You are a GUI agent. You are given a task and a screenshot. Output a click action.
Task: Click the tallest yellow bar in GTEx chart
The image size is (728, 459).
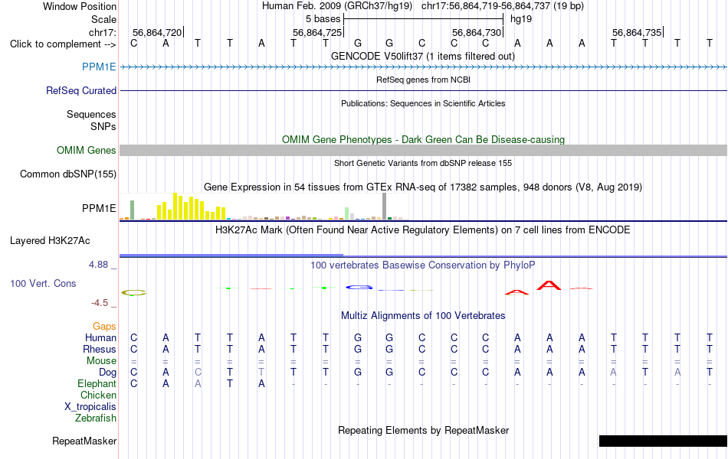[175, 207]
